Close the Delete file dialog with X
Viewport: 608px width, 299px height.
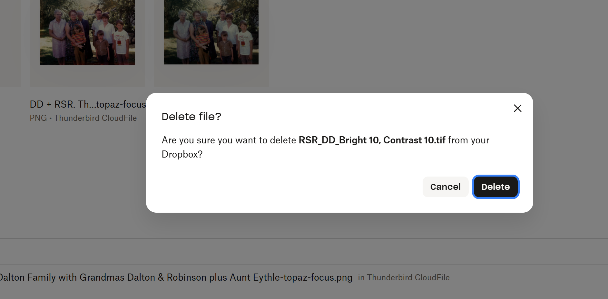pos(517,108)
